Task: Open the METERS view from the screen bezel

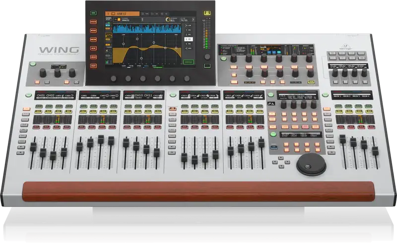Action: coord(93,31)
